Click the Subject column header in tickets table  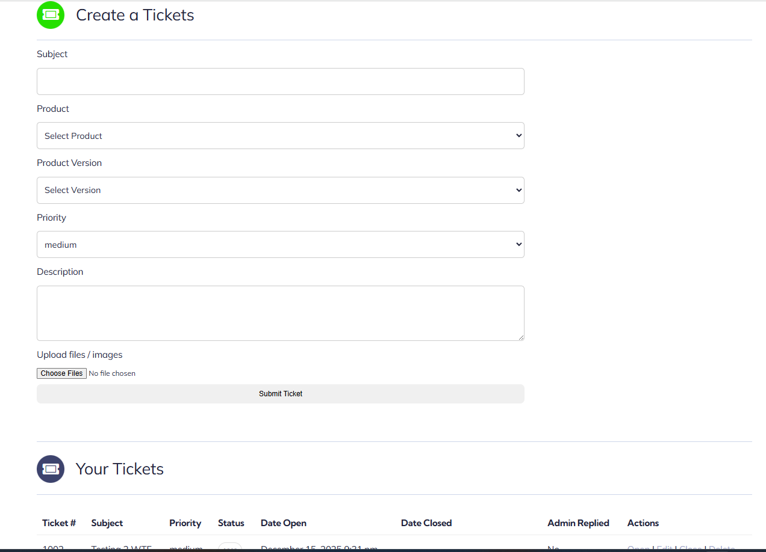point(107,523)
